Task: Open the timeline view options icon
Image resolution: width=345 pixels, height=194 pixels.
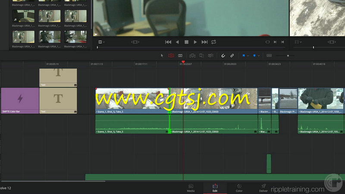Action: click(x=269, y=56)
